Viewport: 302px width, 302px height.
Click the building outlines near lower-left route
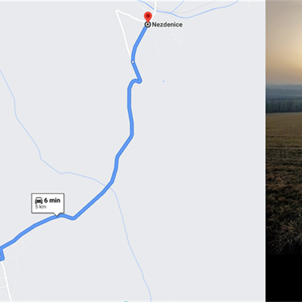(x=23, y=244)
